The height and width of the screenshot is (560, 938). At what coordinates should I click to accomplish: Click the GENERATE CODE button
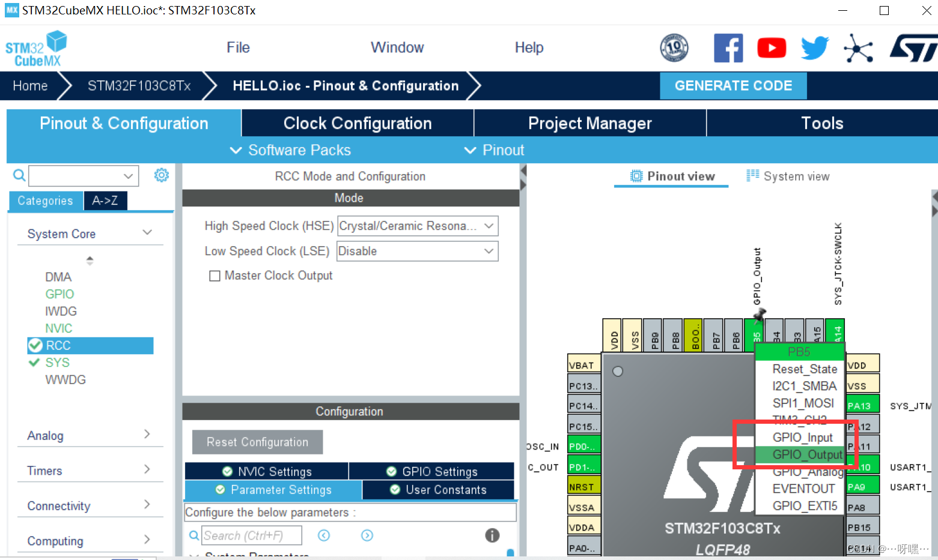tap(733, 85)
